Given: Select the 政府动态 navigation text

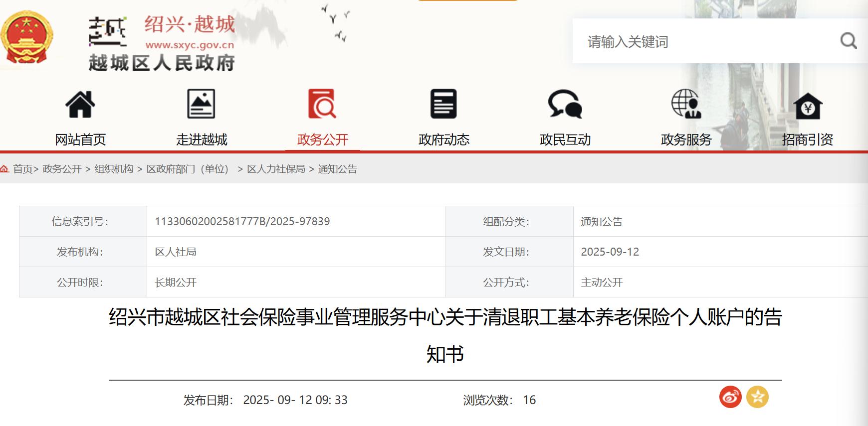Looking at the screenshot, I should (443, 140).
